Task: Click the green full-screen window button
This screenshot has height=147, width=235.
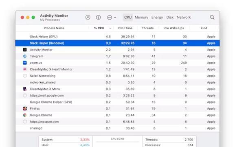Action: click(33, 18)
